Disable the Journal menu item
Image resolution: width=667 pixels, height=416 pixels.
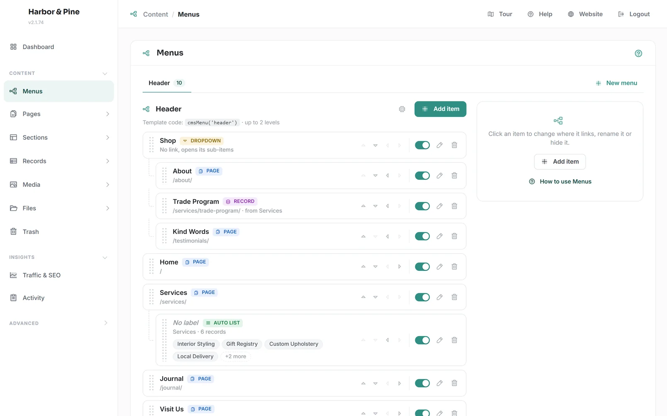click(x=422, y=383)
